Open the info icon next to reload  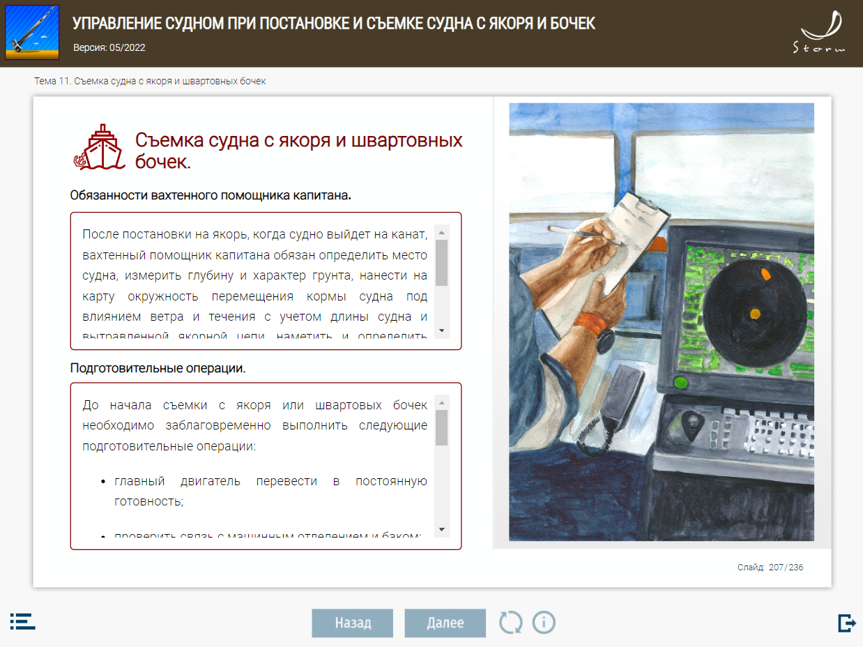tap(544, 622)
